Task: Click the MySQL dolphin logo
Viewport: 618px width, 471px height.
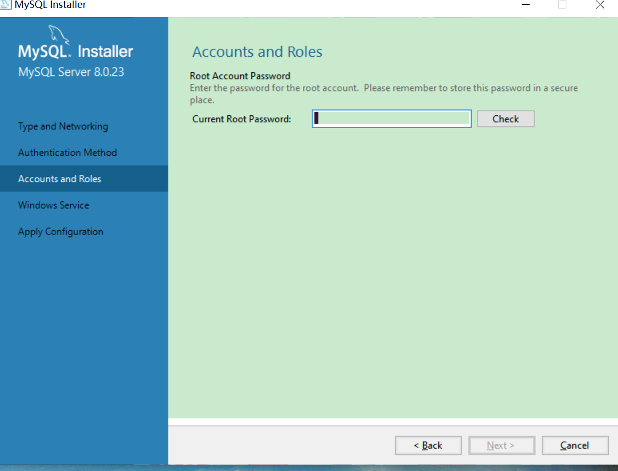Action: [59, 35]
